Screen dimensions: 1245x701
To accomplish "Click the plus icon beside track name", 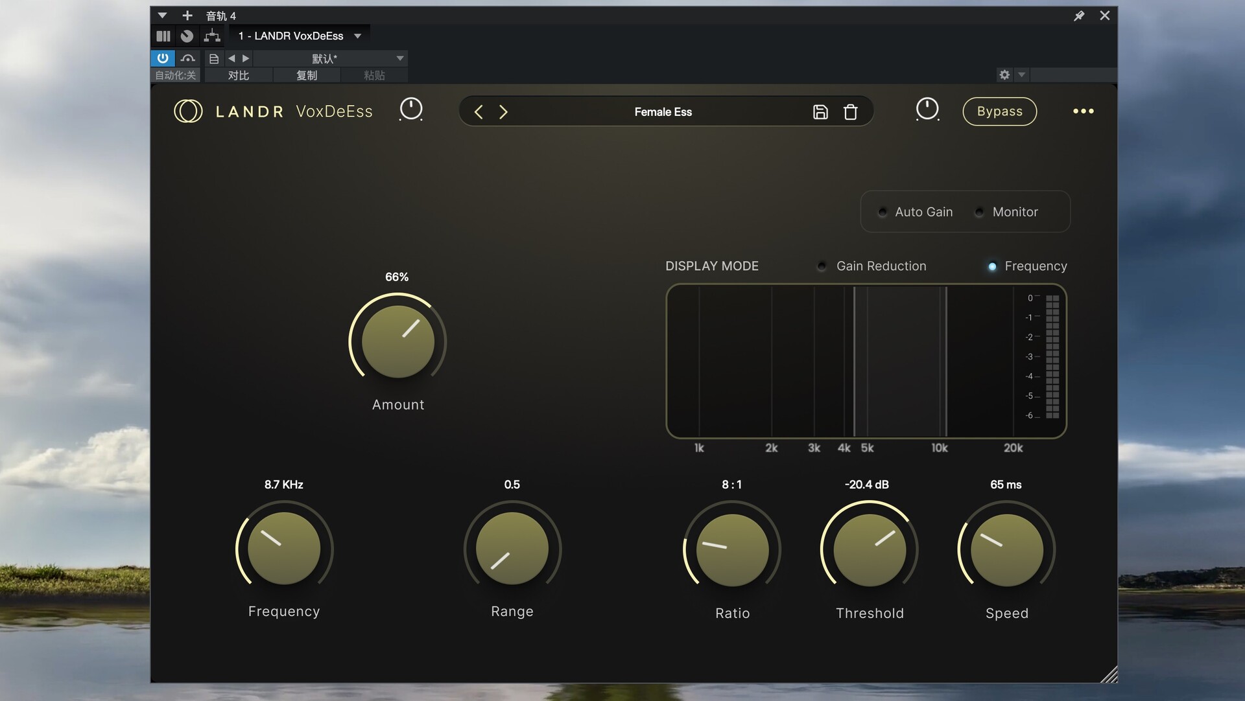I will coord(187,16).
